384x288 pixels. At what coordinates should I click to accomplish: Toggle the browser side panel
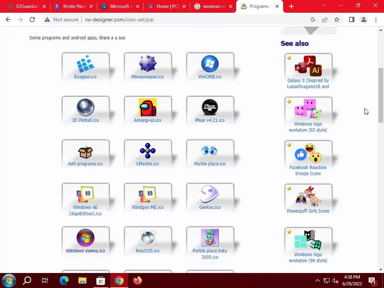pos(352,19)
